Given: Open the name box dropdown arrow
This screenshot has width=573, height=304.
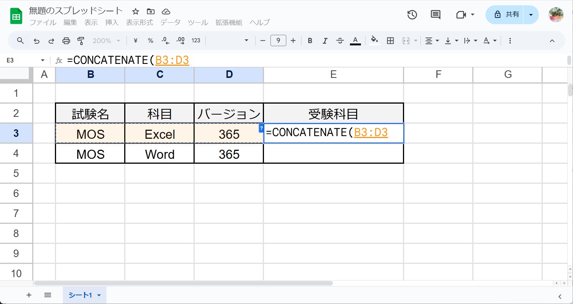Looking at the screenshot, I should [x=42, y=60].
